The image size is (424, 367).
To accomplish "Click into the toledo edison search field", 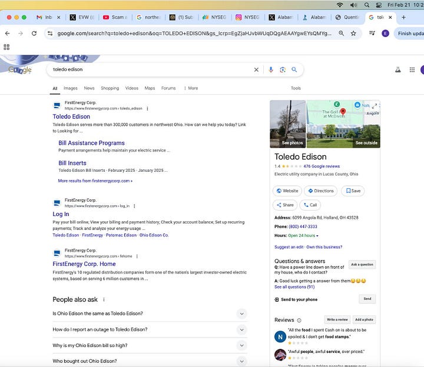I will pos(151,69).
